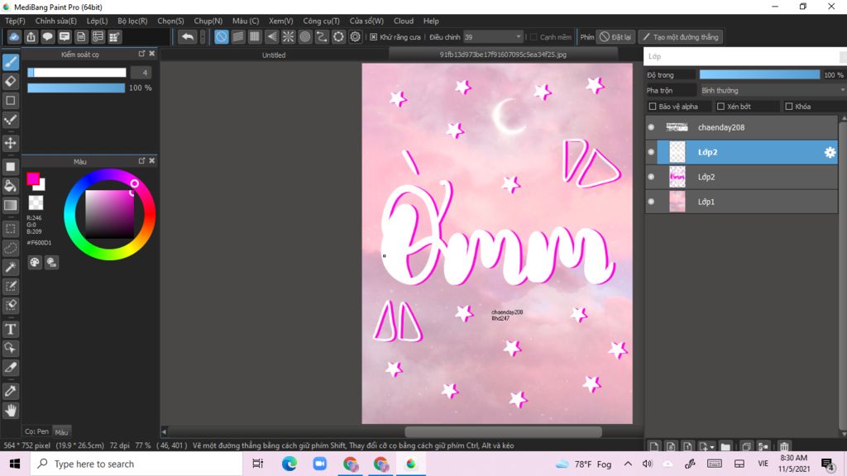
Task: Hide the chaenday208 layer
Action: 651,127
